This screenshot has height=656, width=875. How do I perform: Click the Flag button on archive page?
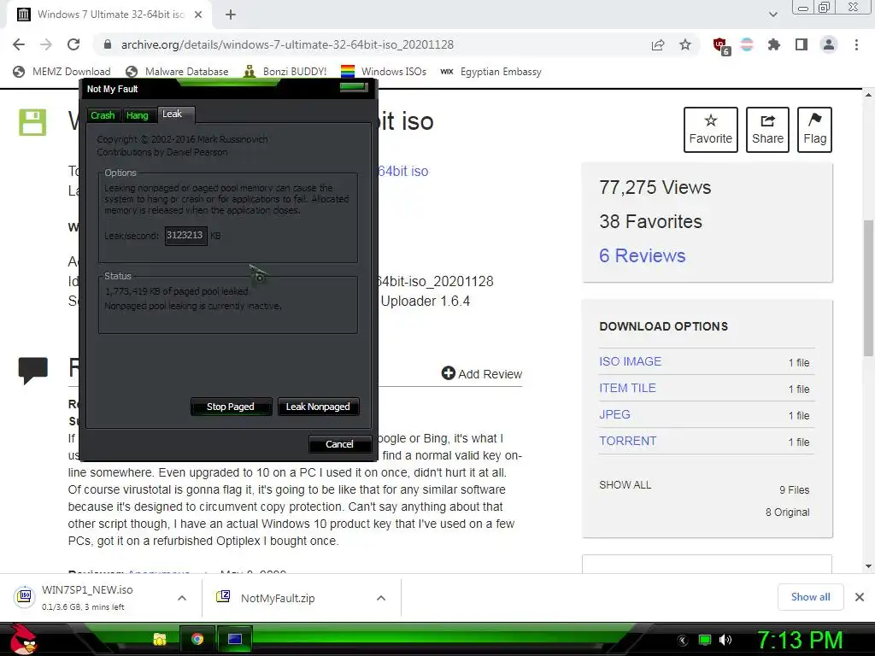[814, 130]
